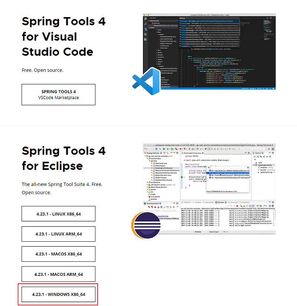Image resolution: width=297 pixels, height=306 pixels.
Task: Click the green Run icon in Eclipse toolbar
Action: click(x=172, y=149)
